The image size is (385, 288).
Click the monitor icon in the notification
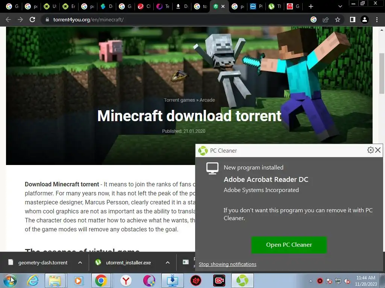click(212, 168)
